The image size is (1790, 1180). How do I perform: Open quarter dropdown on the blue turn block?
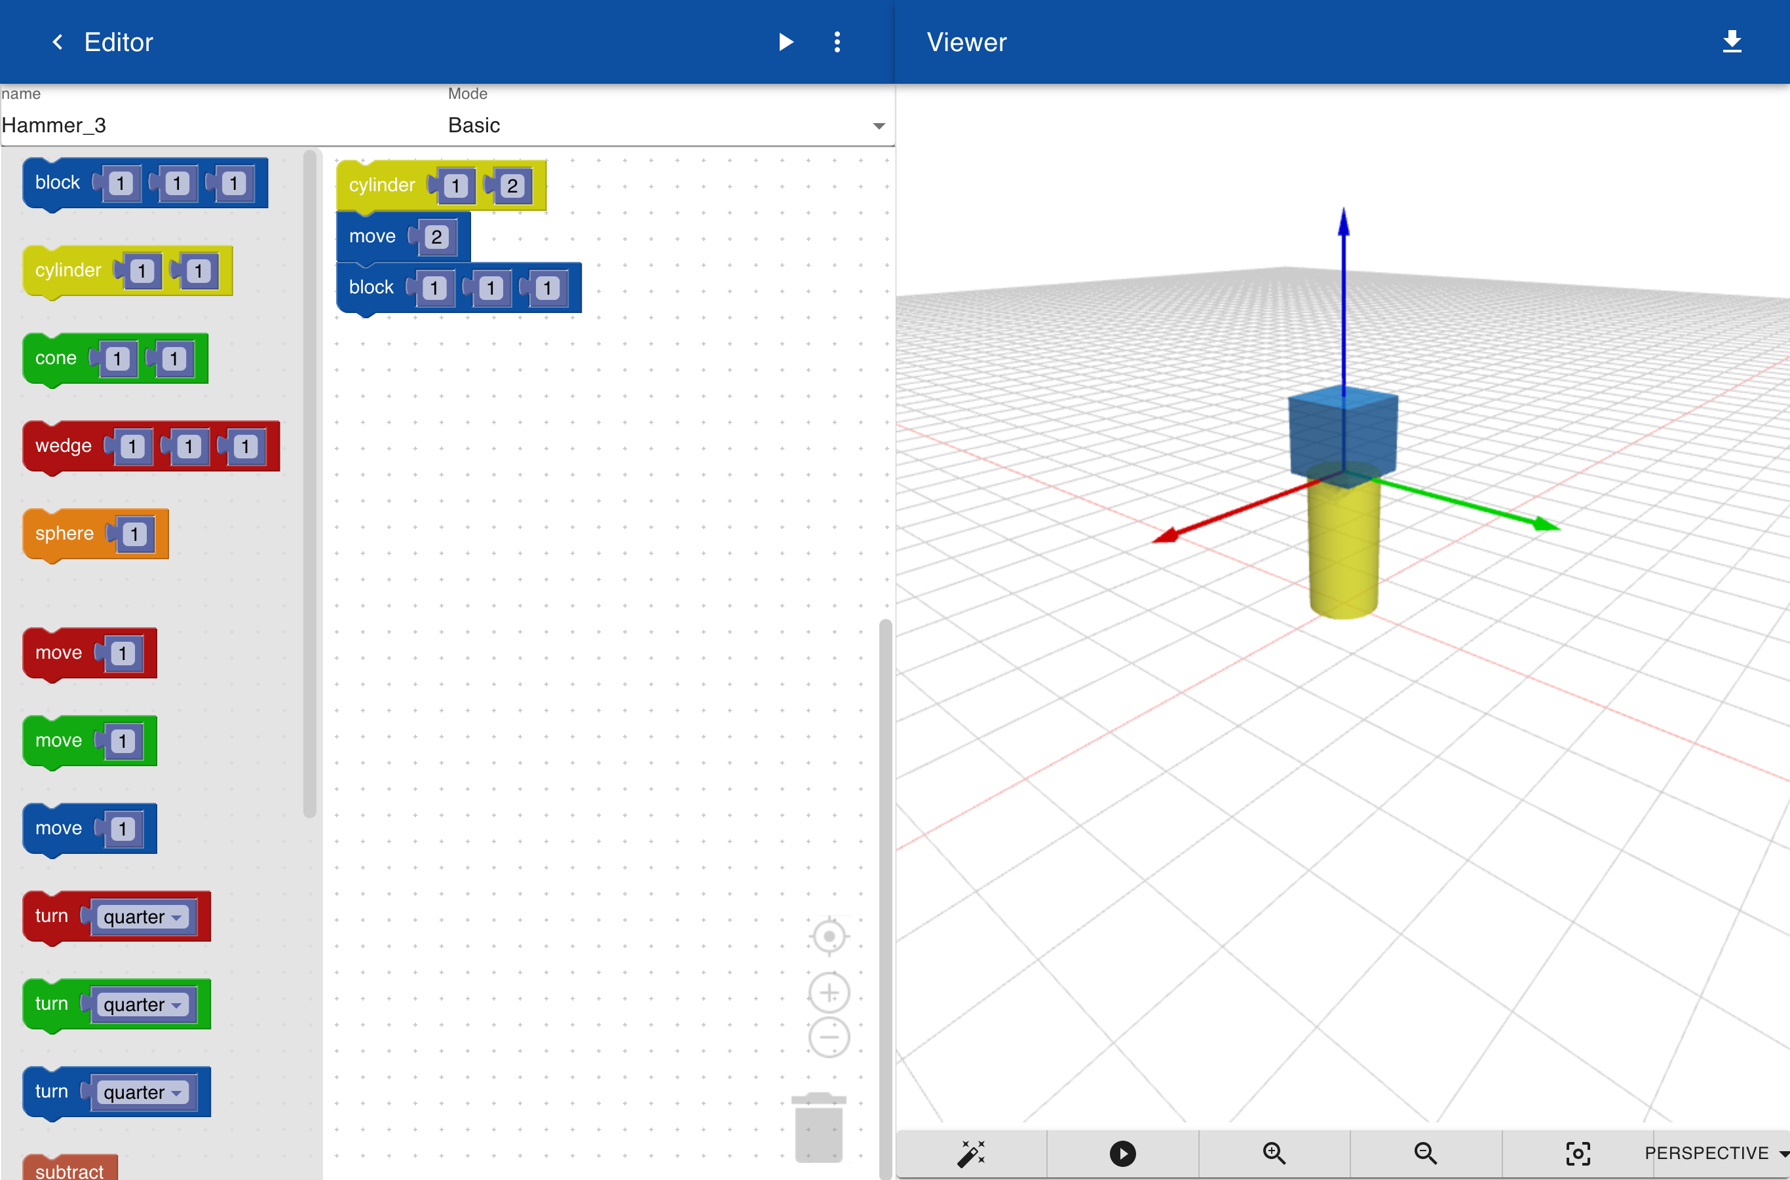[143, 1092]
